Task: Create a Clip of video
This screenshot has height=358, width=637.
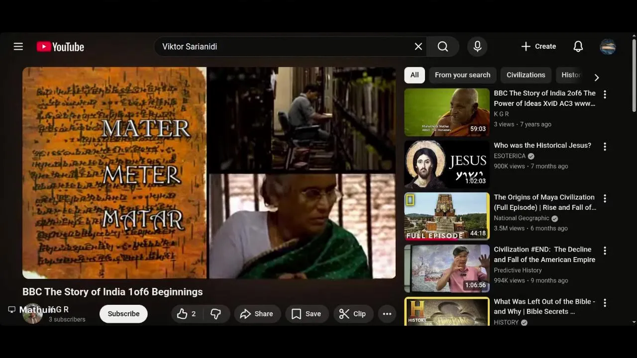Action: click(x=353, y=314)
